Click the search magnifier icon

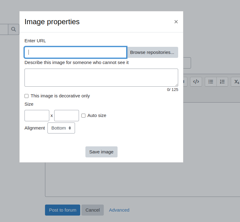[x=13, y=29]
